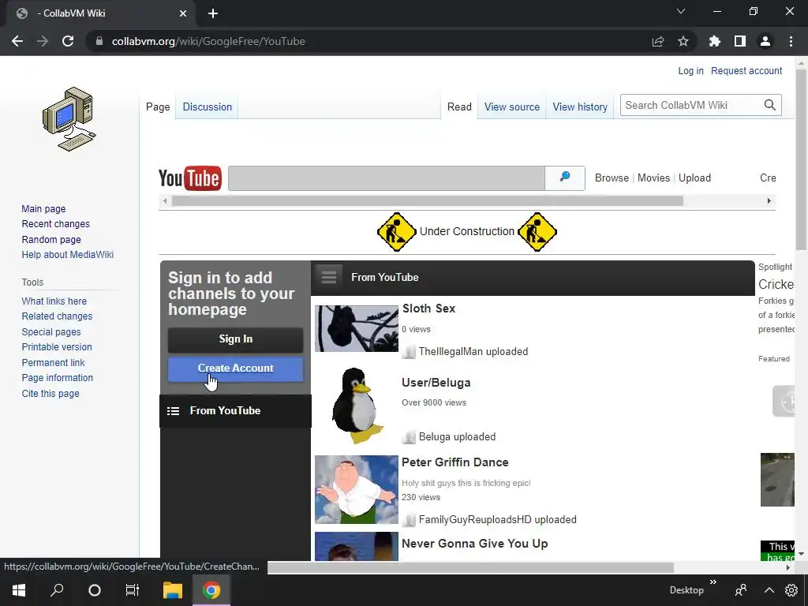Open the Chrome profile avatar icon
Image resolution: width=808 pixels, height=606 pixels.
pyautogui.click(x=765, y=41)
